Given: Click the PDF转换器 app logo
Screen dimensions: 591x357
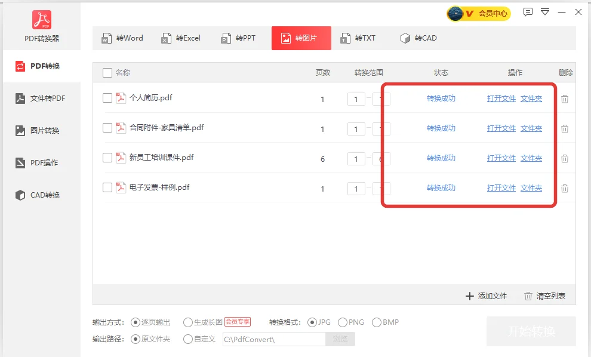Looking at the screenshot, I should tap(41, 20).
